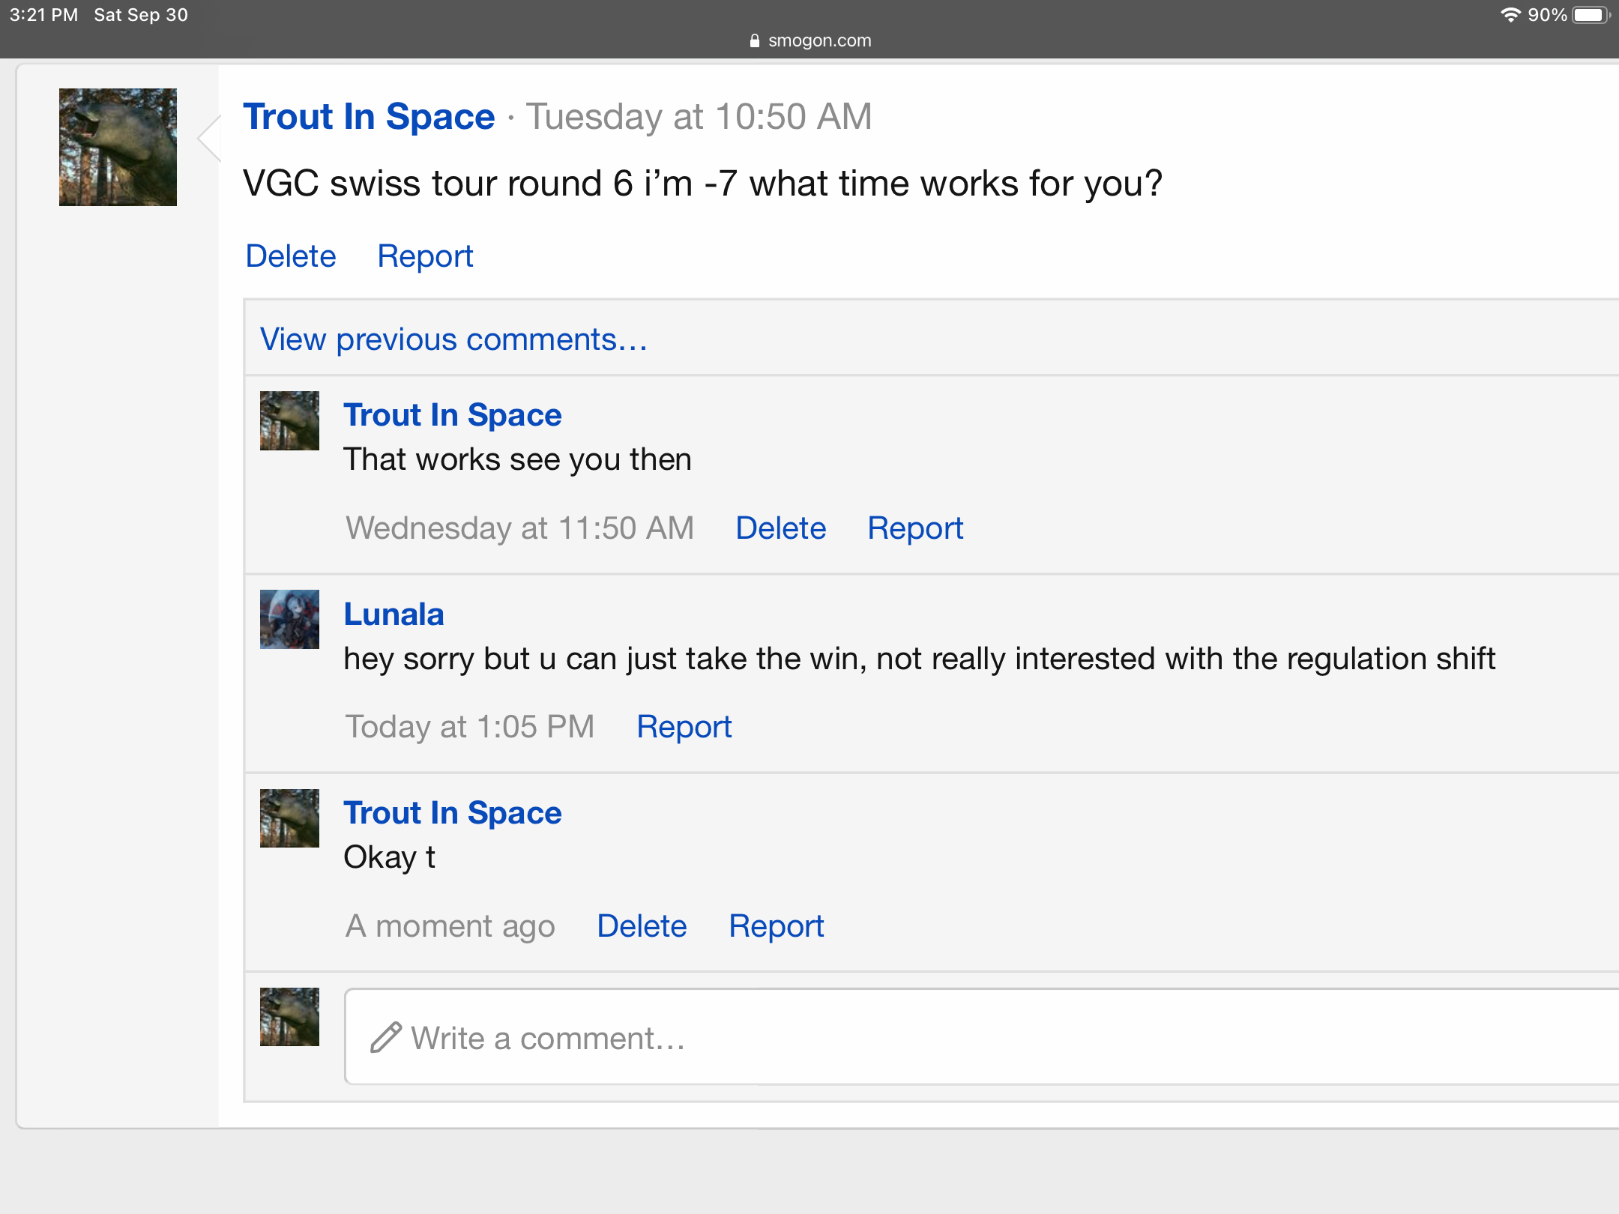Open Lunala's profile link
1619x1214 pixels.
point(394,614)
